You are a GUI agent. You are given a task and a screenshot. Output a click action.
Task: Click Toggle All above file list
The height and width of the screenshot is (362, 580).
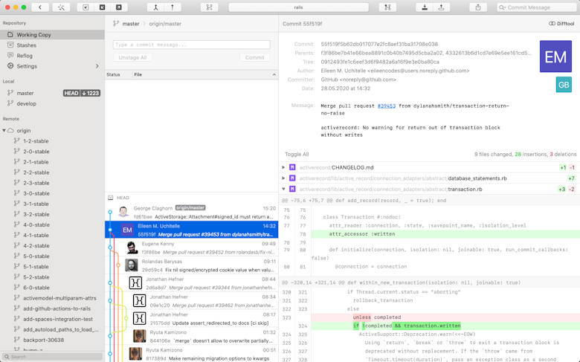point(297,154)
